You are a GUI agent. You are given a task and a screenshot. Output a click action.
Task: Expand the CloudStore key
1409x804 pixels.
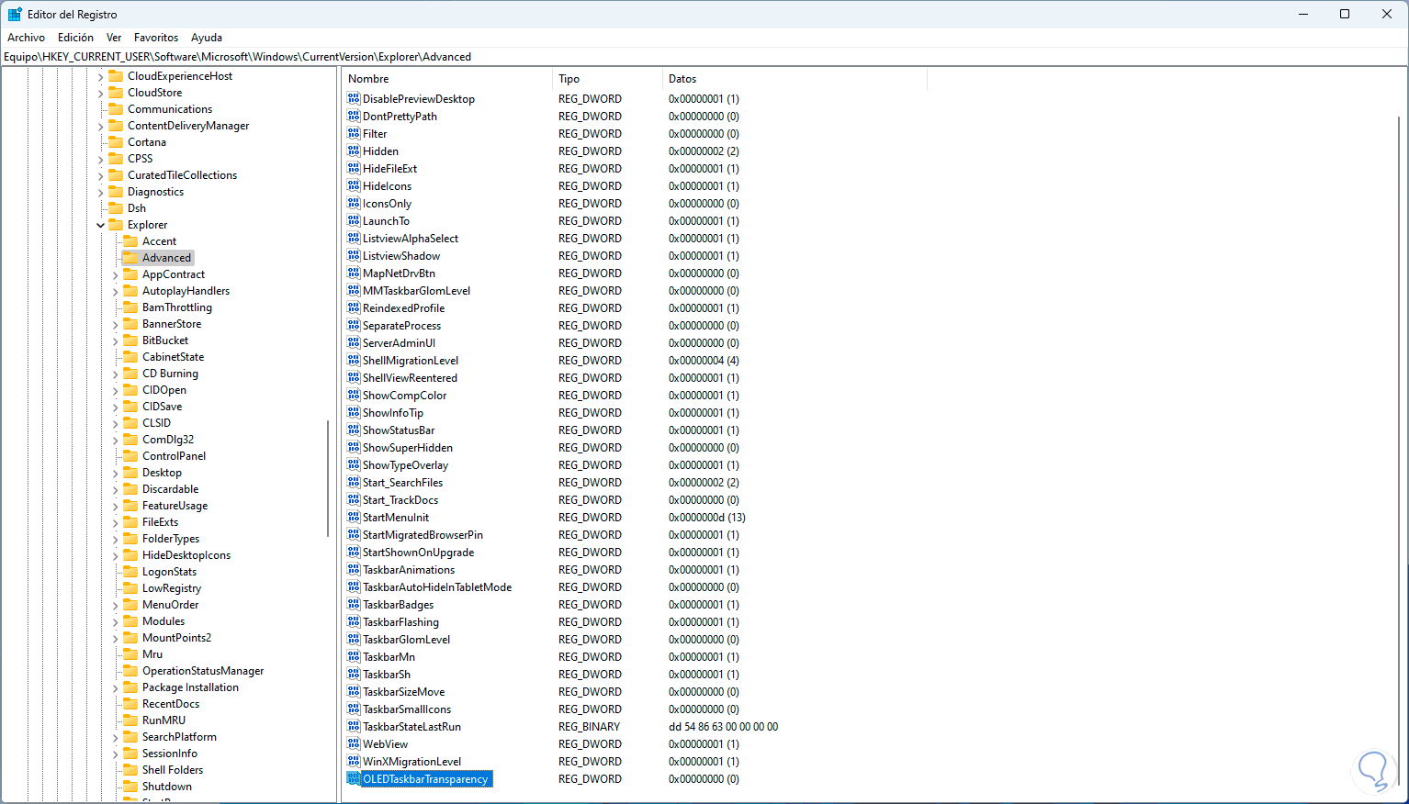pyautogui.click(x=101, y=93)
